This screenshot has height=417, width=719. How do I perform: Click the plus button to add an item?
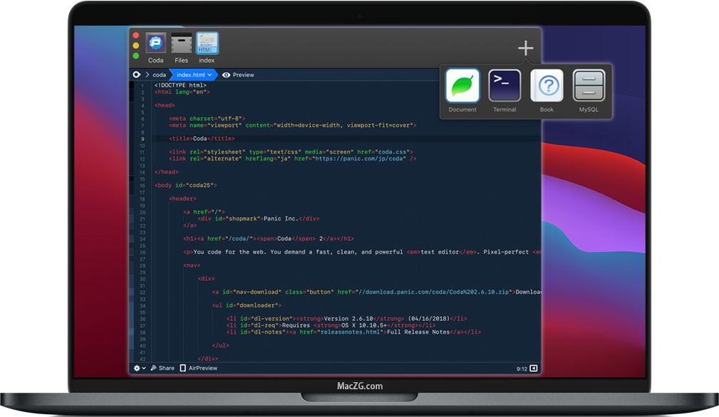pos(525,48)
